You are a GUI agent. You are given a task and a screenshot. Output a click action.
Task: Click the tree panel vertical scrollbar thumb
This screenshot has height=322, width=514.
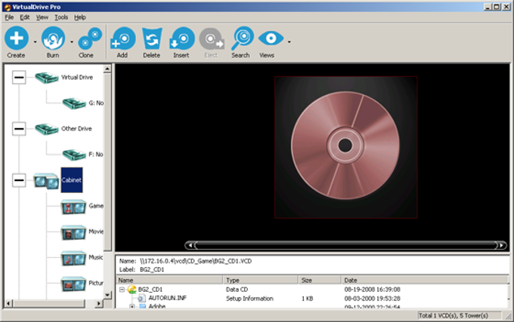pyautogui.click(x=107, y=162)
